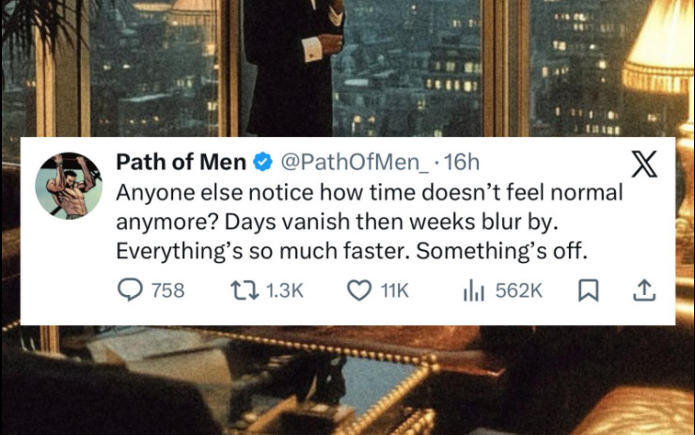Click the 562K views count
The height and width of the screenshot is (435, 695).
pos(518,291)
